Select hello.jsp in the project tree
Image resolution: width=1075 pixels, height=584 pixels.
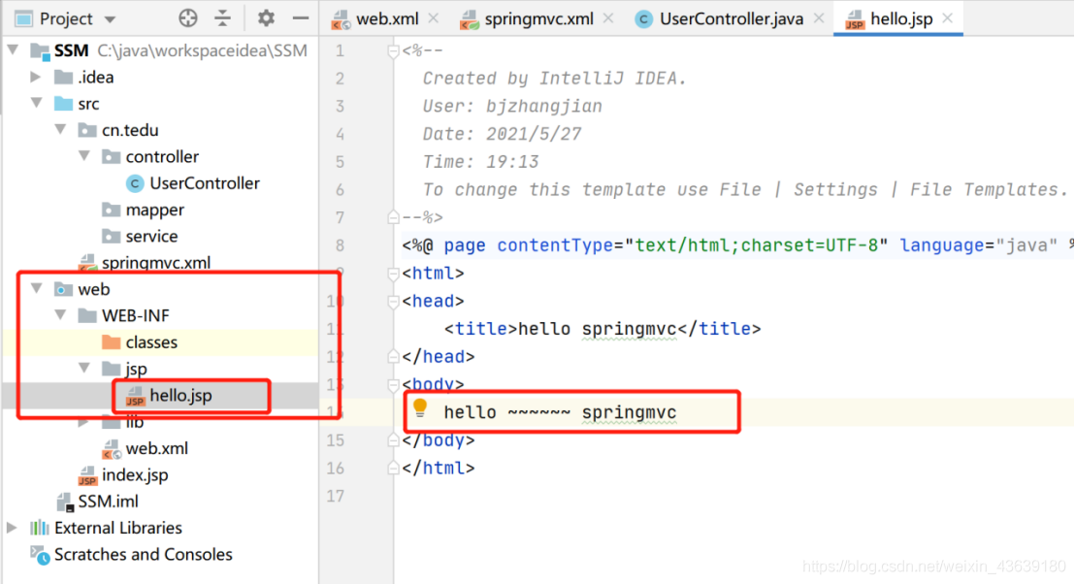(x=180, y=396)
